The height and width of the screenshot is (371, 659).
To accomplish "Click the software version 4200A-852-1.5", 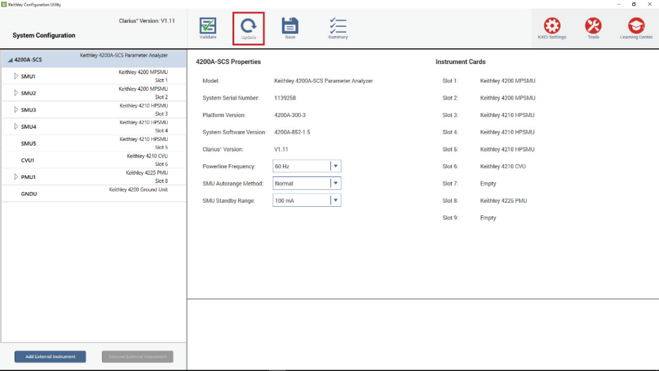I will (292, 132).
